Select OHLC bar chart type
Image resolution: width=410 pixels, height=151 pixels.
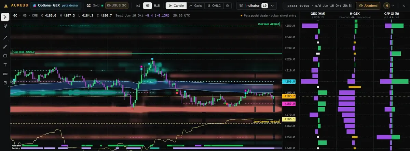[214, 6]
